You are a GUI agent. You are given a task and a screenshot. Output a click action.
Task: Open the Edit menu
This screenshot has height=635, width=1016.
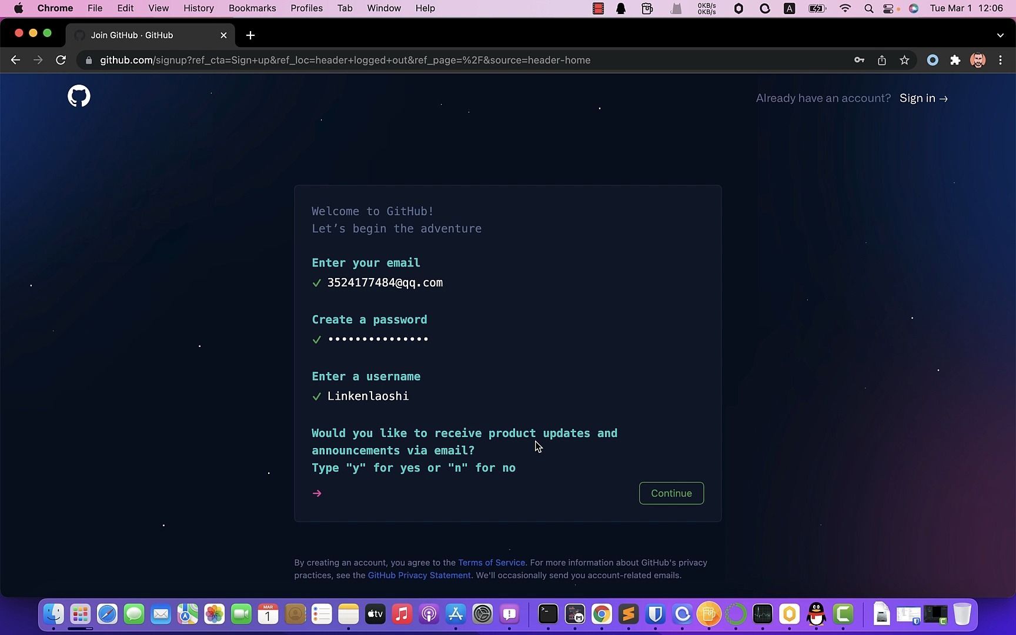[x=125, y=8]
